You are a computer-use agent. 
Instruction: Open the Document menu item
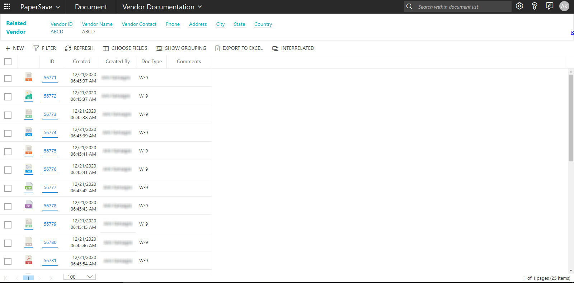click(91, 7)
